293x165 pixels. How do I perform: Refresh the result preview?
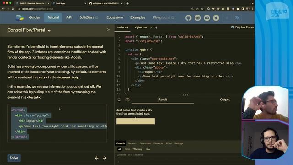click(x=119, y=100)
